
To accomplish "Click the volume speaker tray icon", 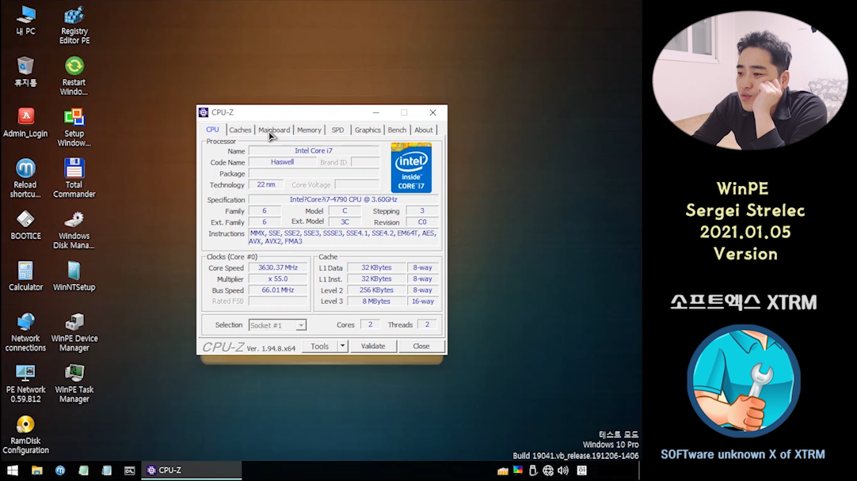I will [x=563, y=470].
